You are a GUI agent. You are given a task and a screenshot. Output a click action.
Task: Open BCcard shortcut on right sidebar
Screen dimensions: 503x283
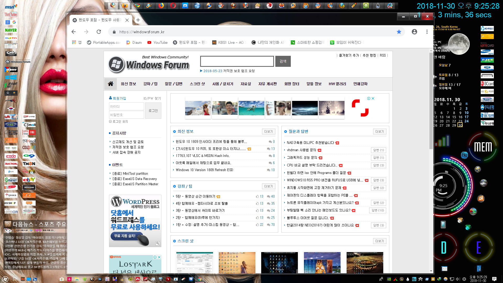487,84
